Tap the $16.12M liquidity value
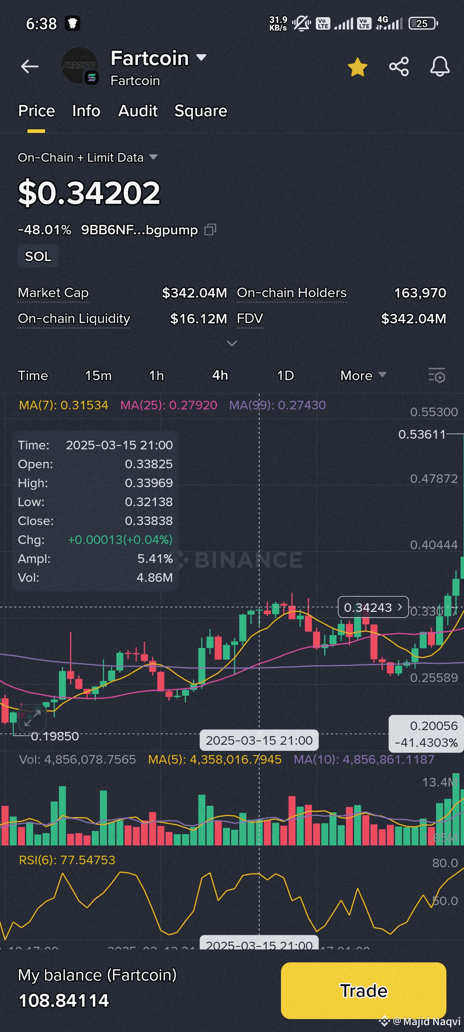464x1032 pixels. pos(198,319)
